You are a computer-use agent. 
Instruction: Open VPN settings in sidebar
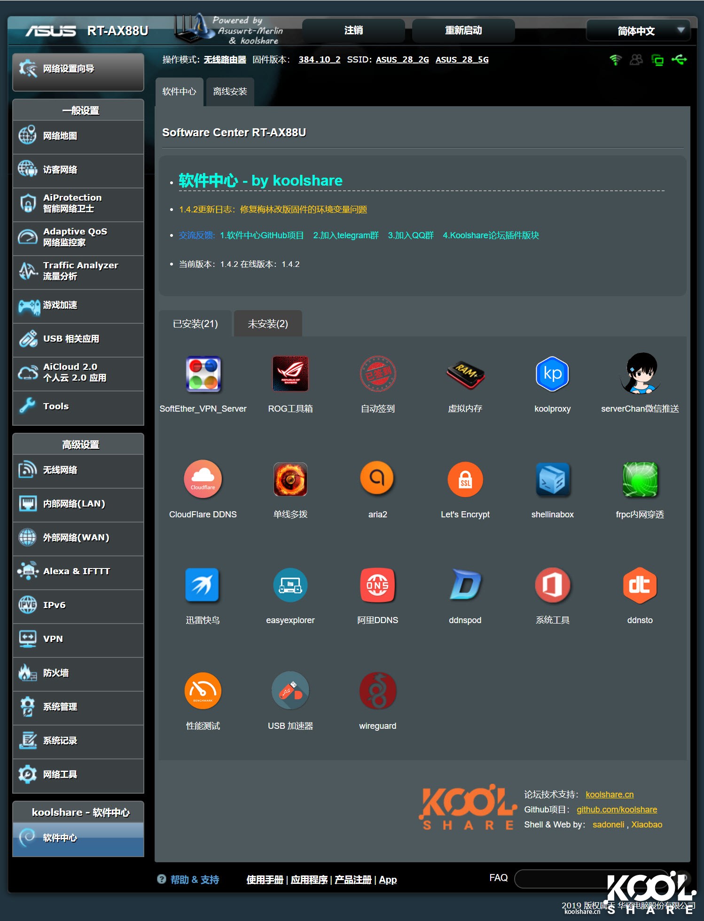[x=78, y=640]
